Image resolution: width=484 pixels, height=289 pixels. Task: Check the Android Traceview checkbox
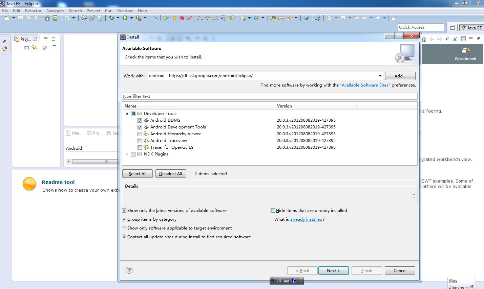[x=140, y=141]
